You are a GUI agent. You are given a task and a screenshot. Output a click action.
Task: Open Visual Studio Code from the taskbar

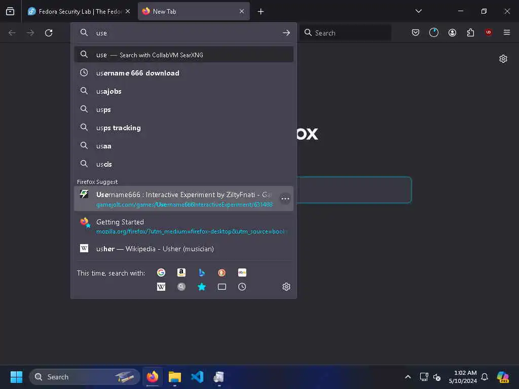coord(197,377)
